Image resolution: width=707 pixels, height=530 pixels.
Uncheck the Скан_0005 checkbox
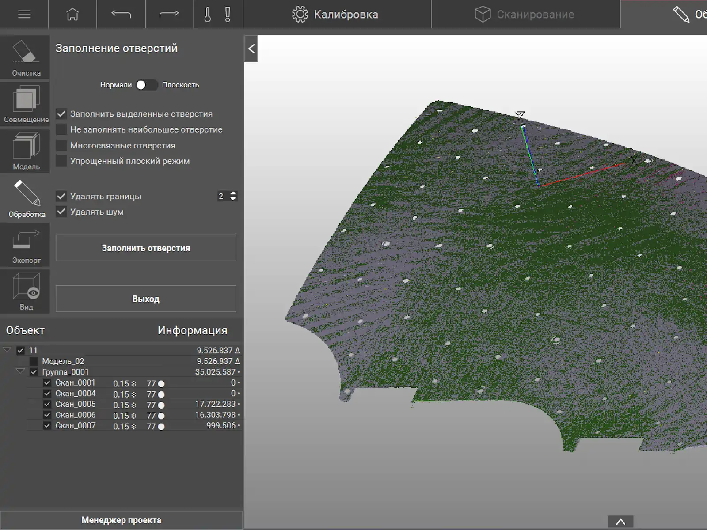tap(47, 404)
